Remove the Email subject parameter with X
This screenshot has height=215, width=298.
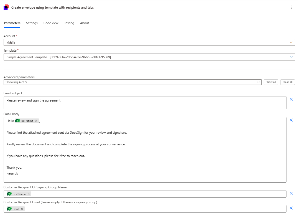[x=291, y=99]
